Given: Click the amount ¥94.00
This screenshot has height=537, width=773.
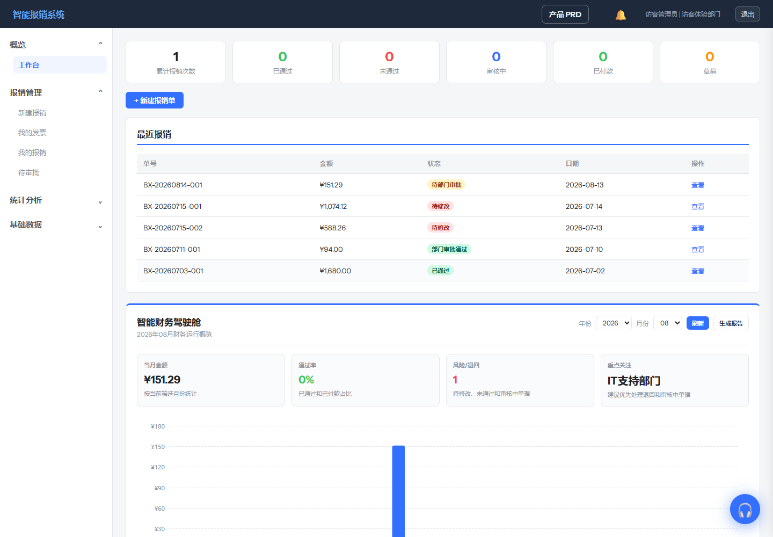Looking at the screenshot, I should [331, 249].
